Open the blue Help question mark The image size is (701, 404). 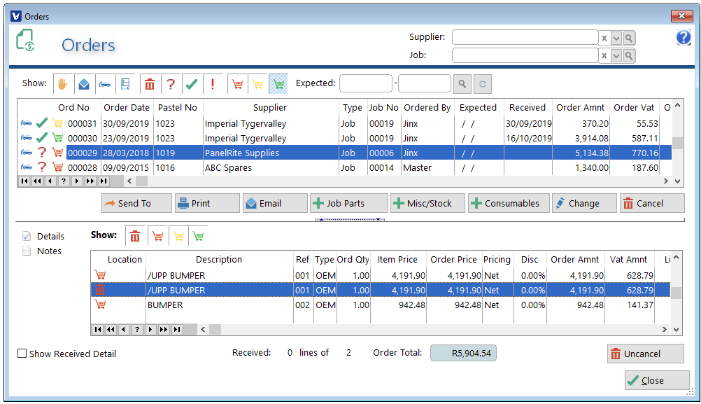[684, 37]
